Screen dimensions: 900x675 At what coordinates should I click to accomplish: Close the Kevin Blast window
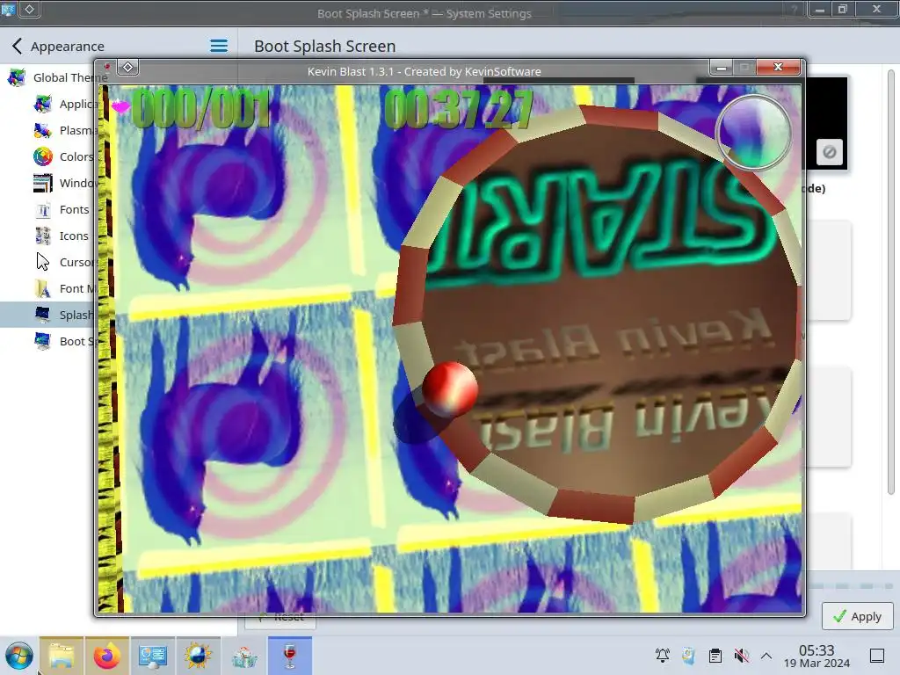point(779,67)
